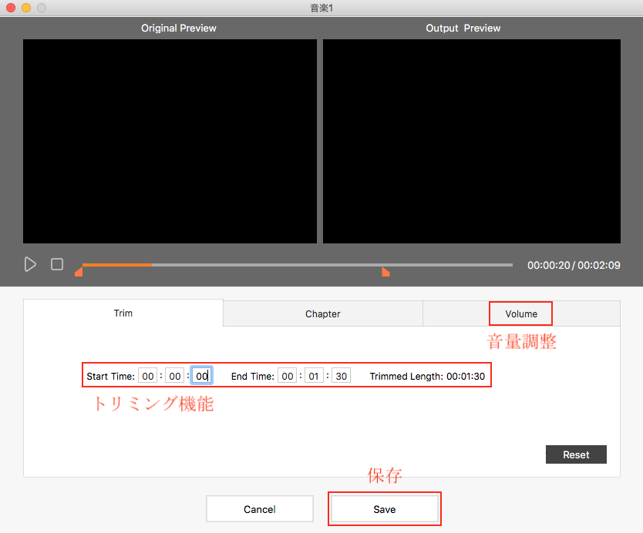Click the playback progress bar
The width and height of the screenshot is (643, 533).
pyautogui.click(x=298, y=265)
